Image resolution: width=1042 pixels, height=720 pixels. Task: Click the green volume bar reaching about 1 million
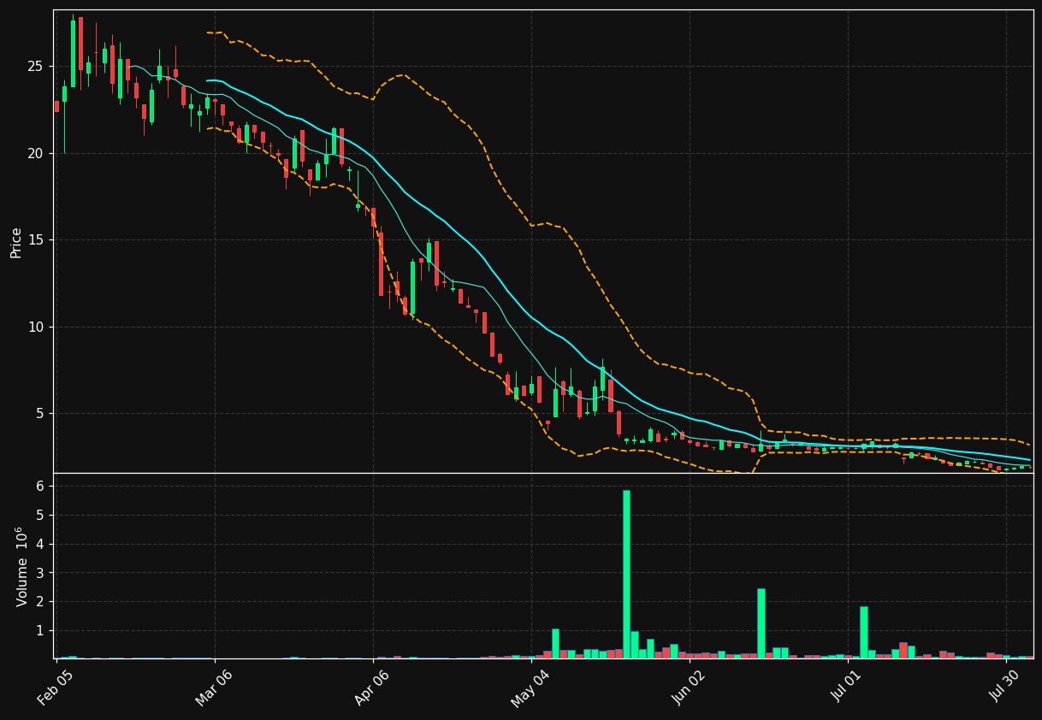point(555,643)
